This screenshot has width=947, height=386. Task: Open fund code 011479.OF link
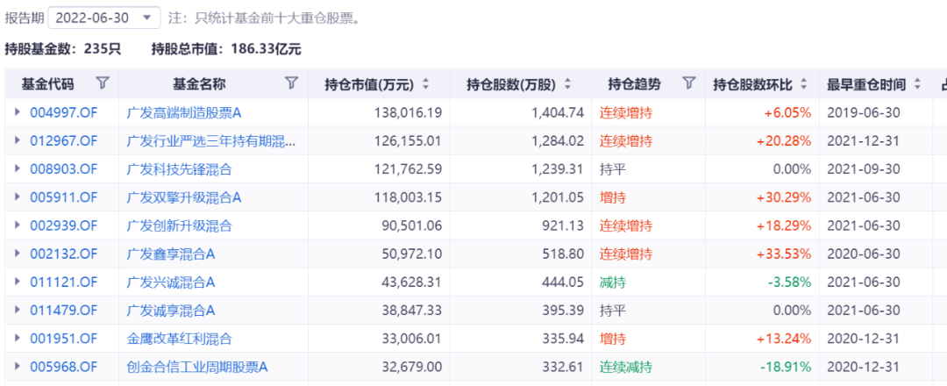[x=63, y=311]
